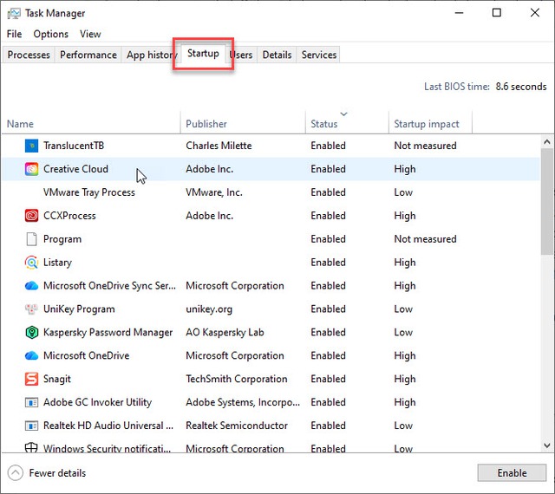Open the File menu
The image size is (555, 494).
[14, 34]
